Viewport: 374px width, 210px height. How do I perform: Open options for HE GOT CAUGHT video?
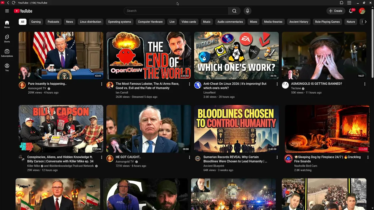tap(189, 157)
